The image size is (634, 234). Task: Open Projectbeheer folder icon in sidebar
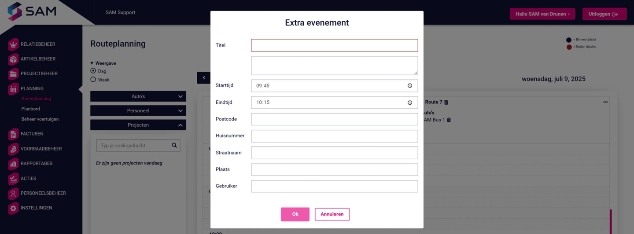pos(13,74)
